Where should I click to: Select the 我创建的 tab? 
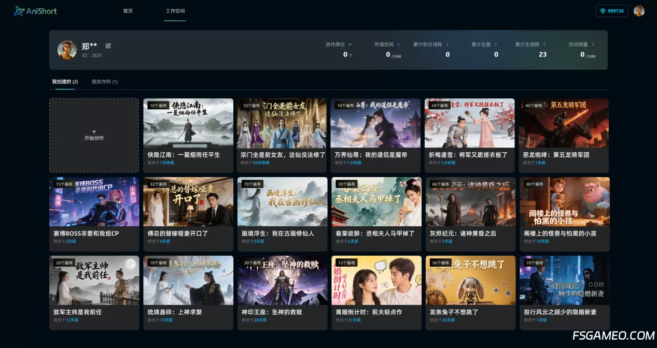pos(65,82)
